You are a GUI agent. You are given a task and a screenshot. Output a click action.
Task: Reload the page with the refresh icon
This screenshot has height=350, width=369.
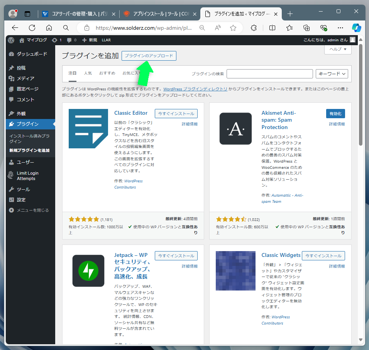[32, 28]
